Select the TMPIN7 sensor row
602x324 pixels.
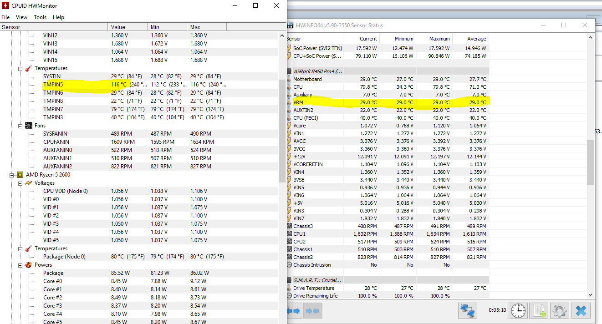pos(139,109)
